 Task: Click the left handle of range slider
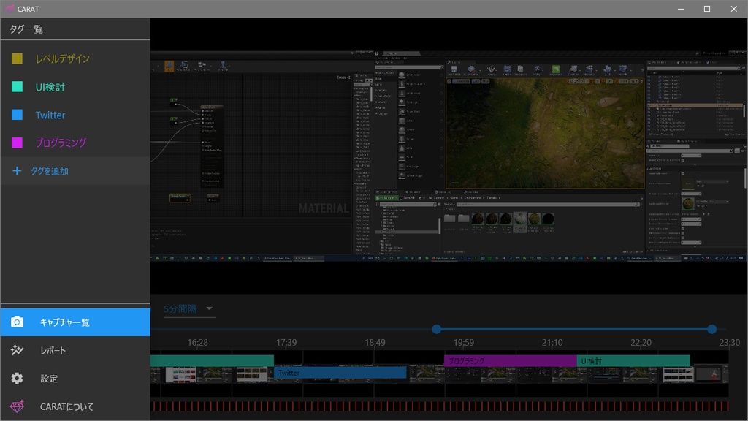click(x=437, y=330)
